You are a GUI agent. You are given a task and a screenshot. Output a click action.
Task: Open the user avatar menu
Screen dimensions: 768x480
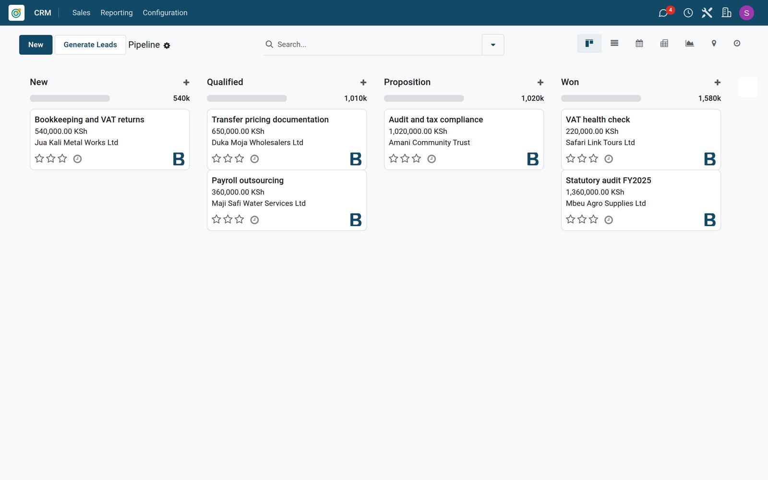click(x=746, y=13)
